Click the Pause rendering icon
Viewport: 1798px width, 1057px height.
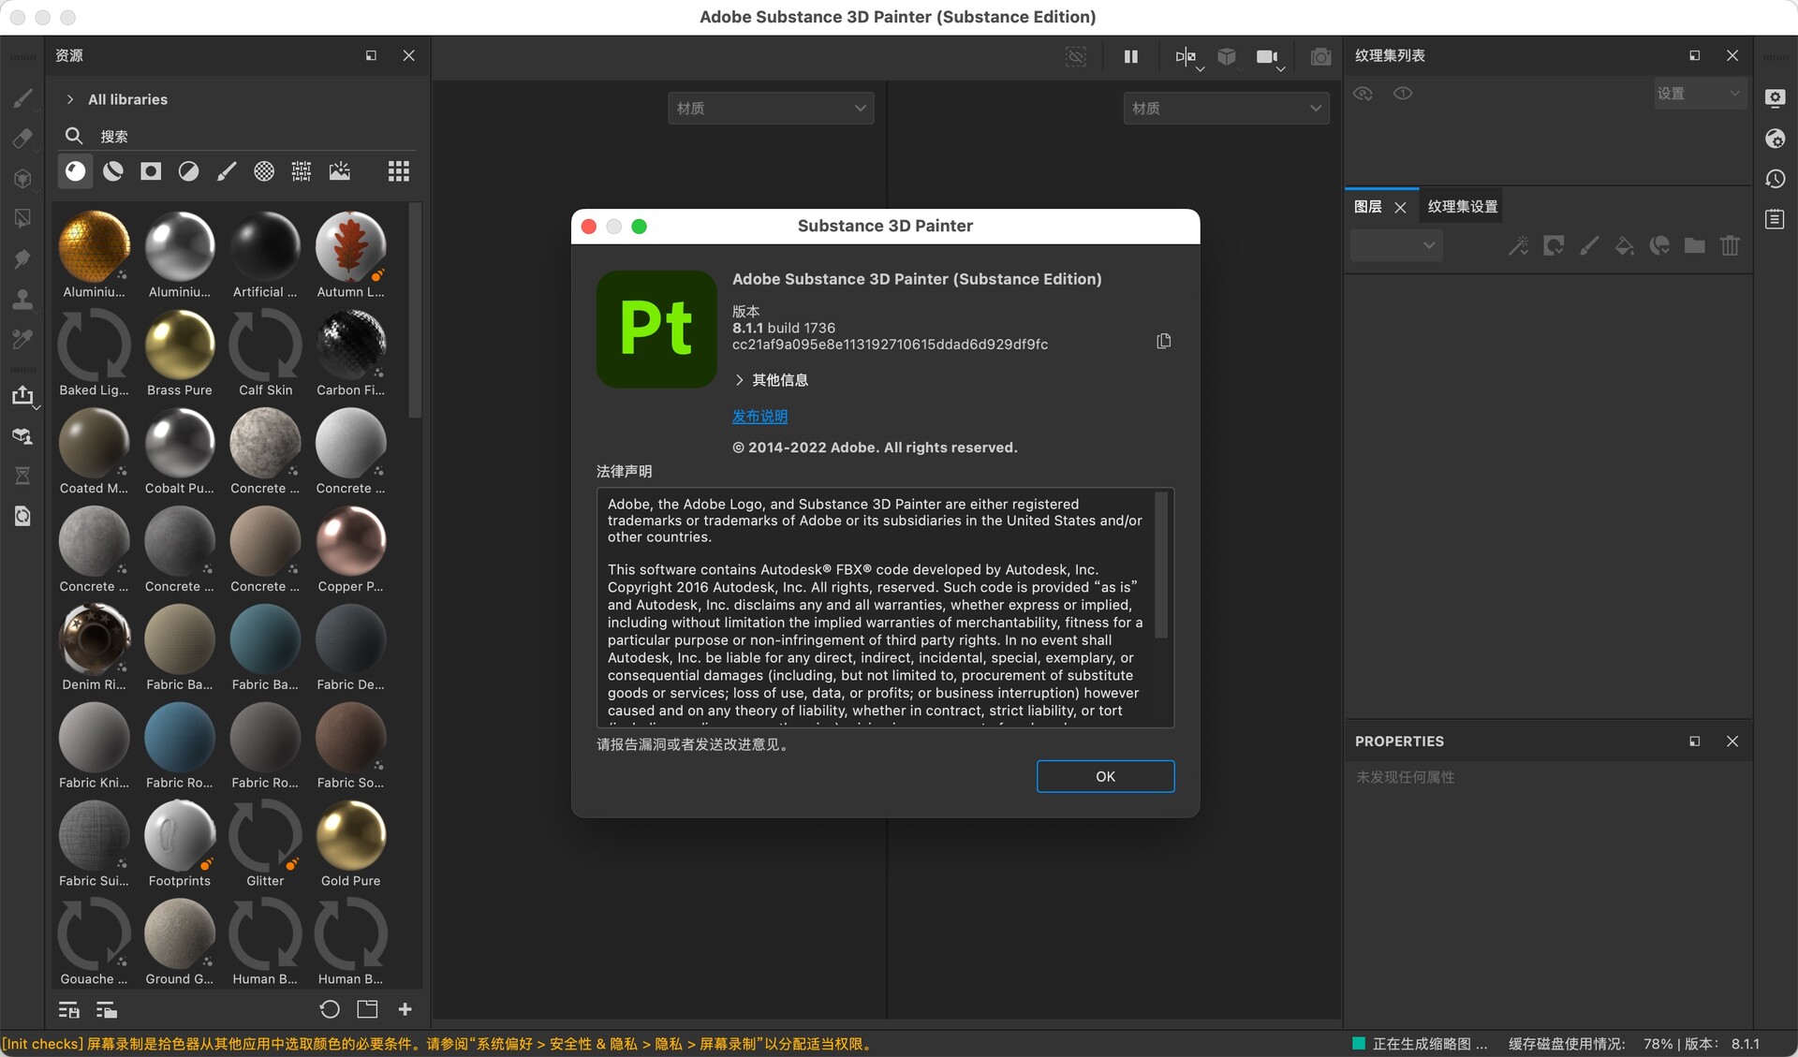point(1131,57)
